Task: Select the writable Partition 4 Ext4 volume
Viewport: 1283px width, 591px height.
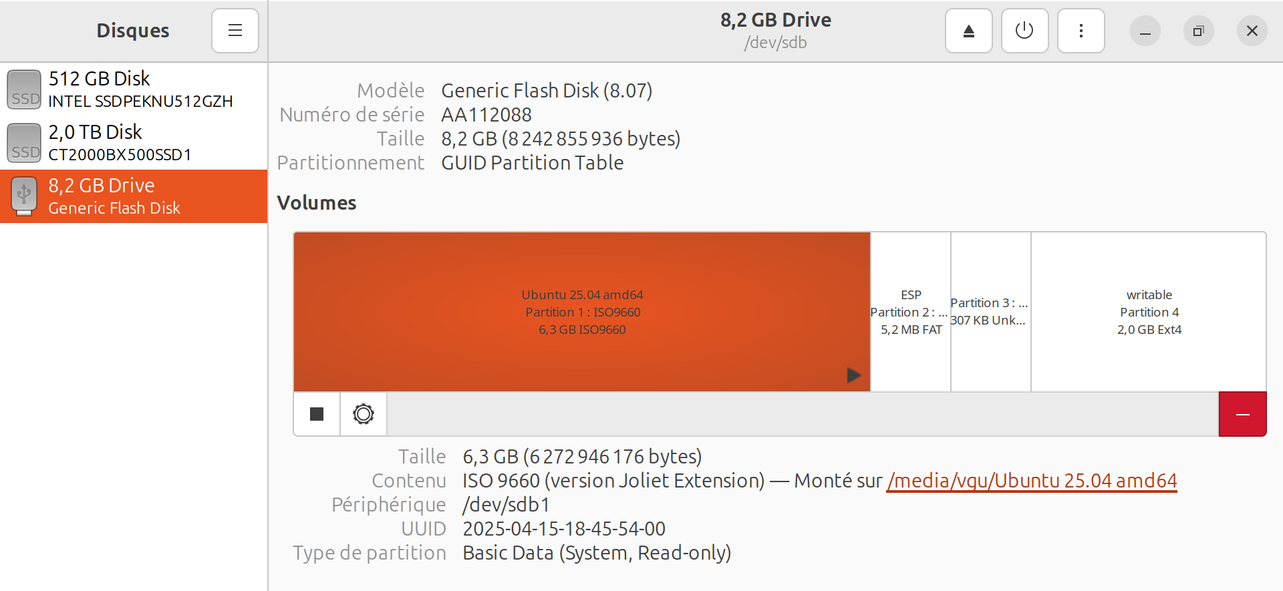Action: pyautogui.click(x=1149, y=312)
